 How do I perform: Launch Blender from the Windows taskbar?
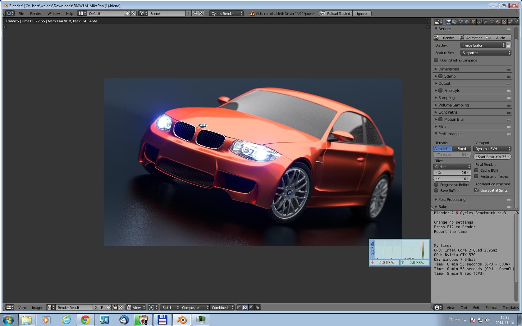181,320
